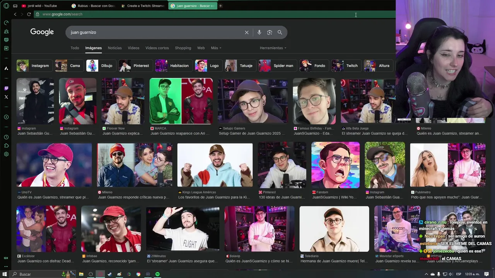Select the Videos search tab
The height and width of the screenshot is (278, 495).
[x=133, y=48]
